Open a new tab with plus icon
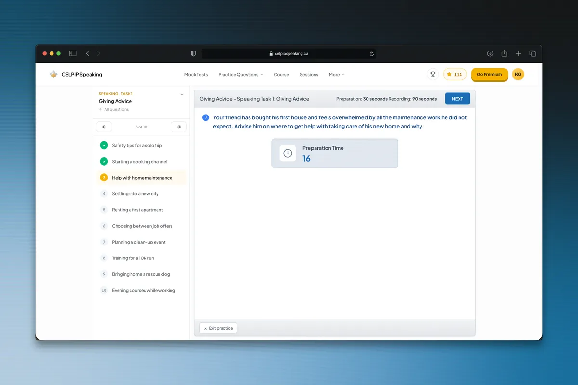 click(518, 53)
